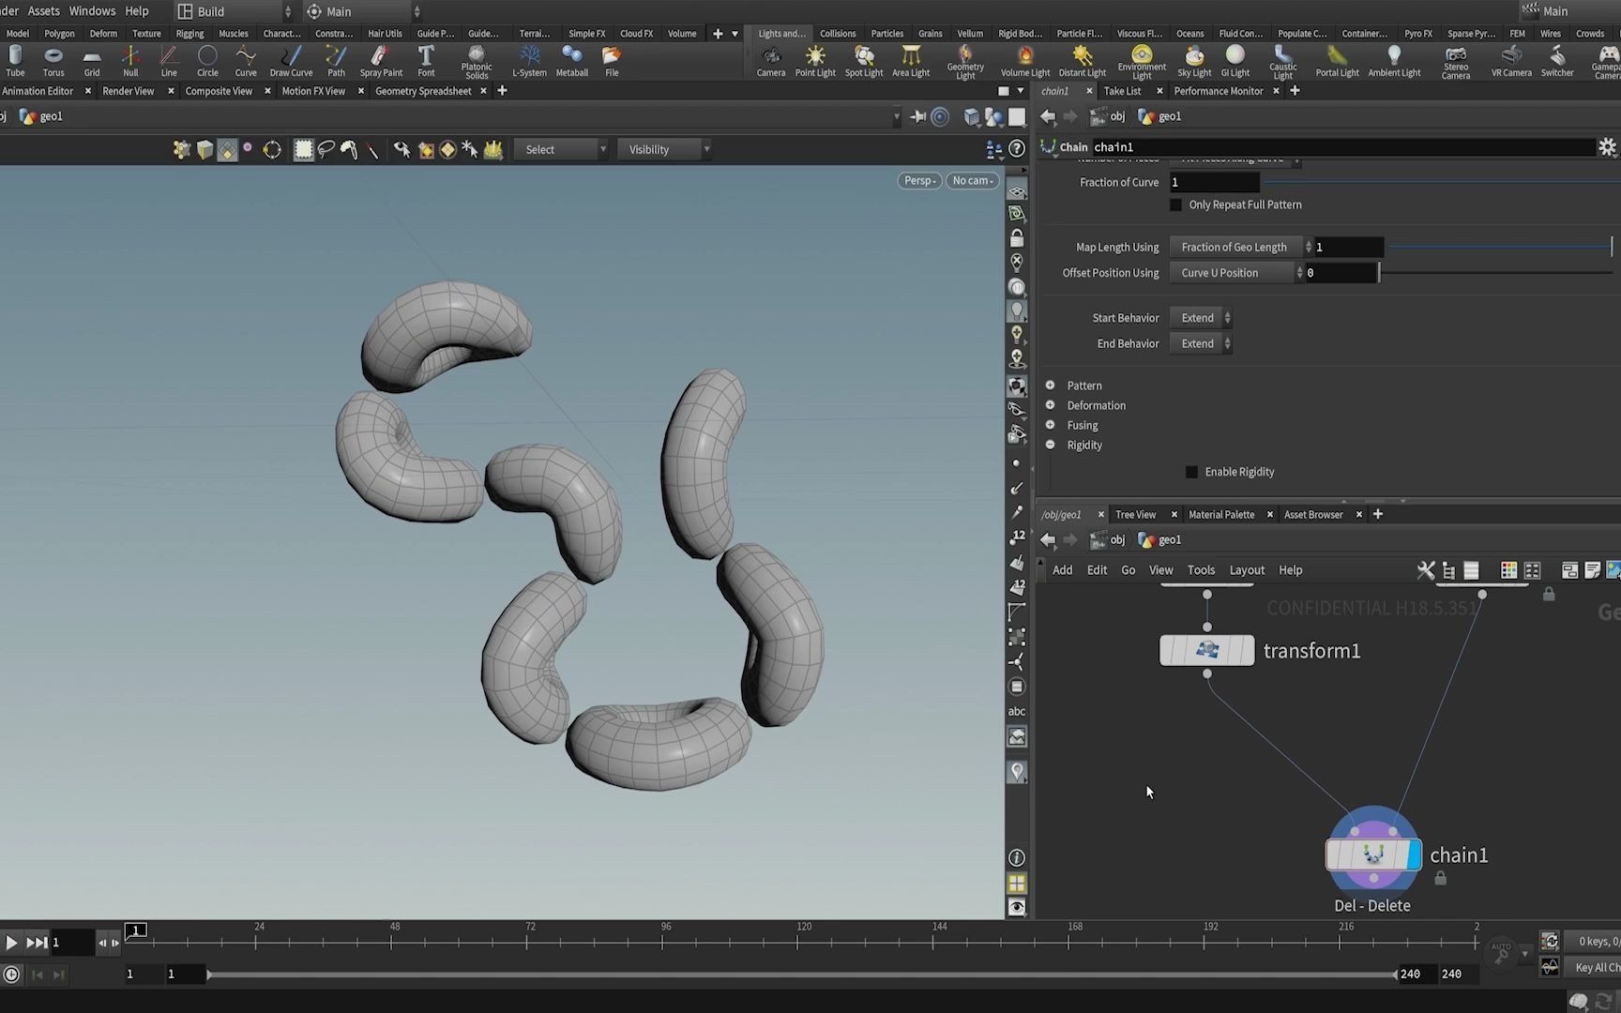Click the Fraction of Curve value field
Viewport: 1621px width, 1013px height.
[1215, 182]
